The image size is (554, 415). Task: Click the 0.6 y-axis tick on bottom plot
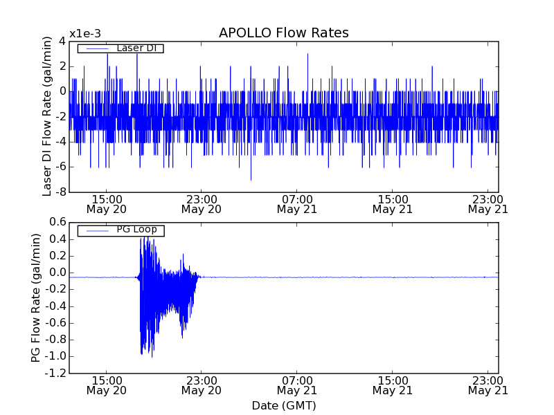click(57, 221)
